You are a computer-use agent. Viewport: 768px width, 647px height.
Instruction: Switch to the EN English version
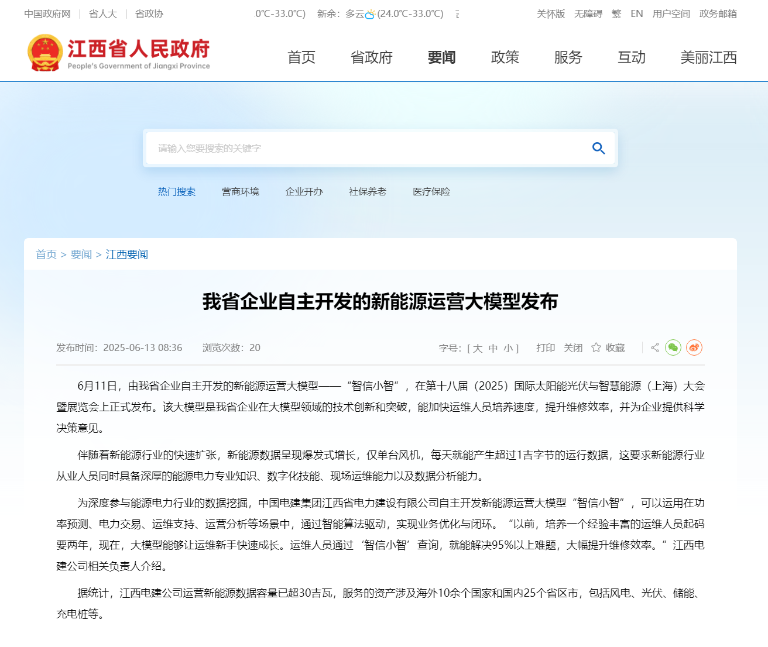[636, 14]
